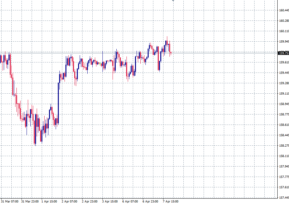Click the '7 Apr 15:00' time label
This screenshot has width=289, height=205.
pos(170,201)
